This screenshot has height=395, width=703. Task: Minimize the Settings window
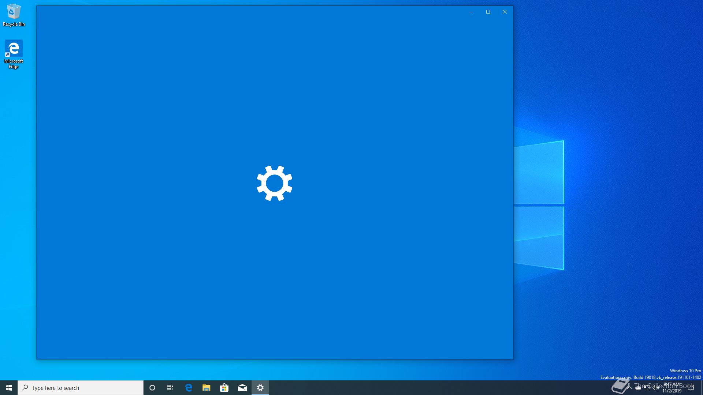[x=471, y=12]
